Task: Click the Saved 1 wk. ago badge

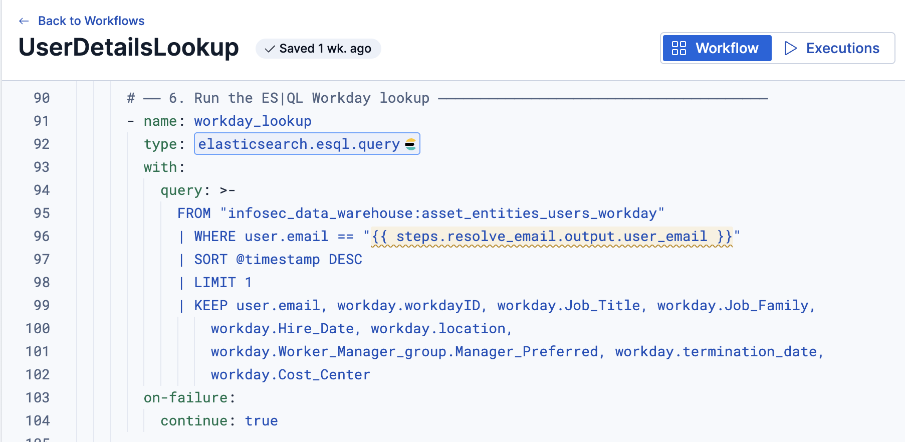Action: pos(318,49)
